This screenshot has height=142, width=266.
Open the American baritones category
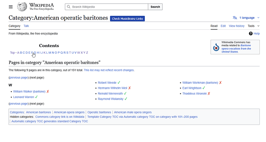38,112
